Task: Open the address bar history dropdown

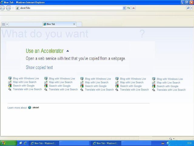Action: (124, 8)
